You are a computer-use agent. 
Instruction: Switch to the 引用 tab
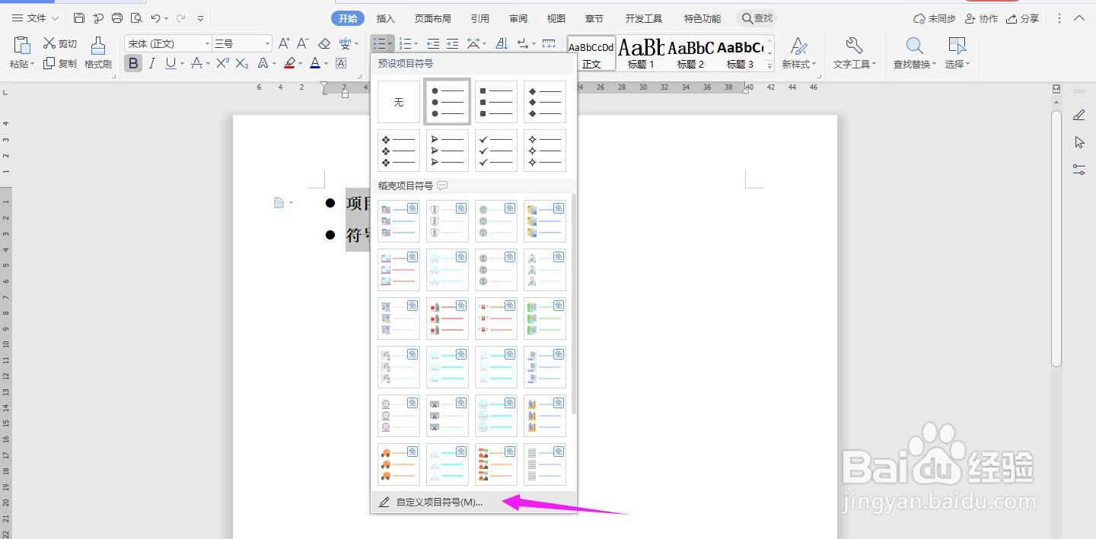click(x=479, y=18)
